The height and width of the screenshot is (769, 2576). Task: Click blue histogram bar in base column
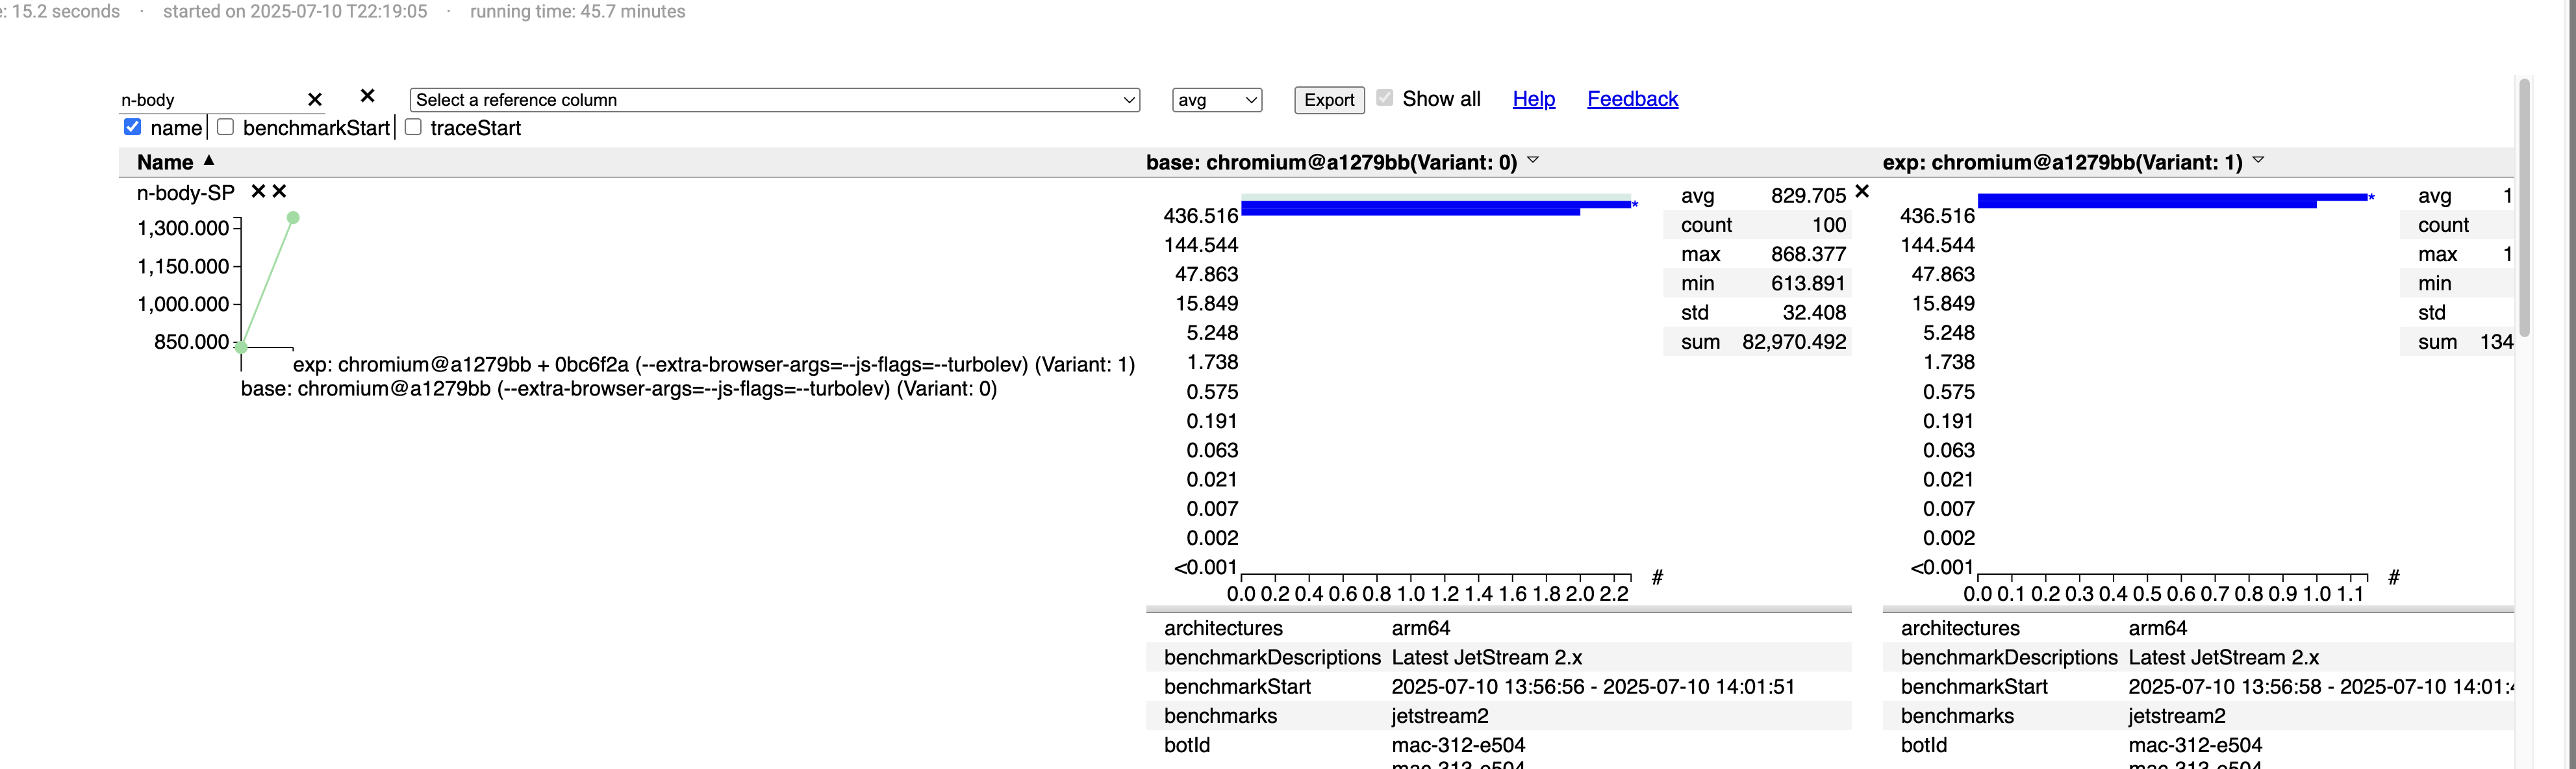click(1435, 206)
